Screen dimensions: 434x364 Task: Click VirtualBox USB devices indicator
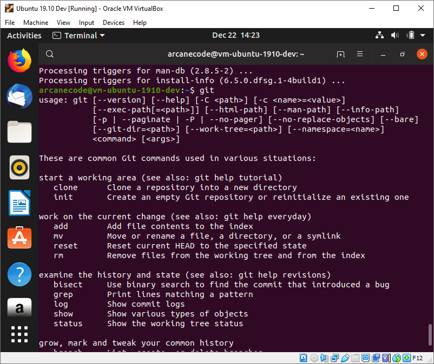point(345,358)
